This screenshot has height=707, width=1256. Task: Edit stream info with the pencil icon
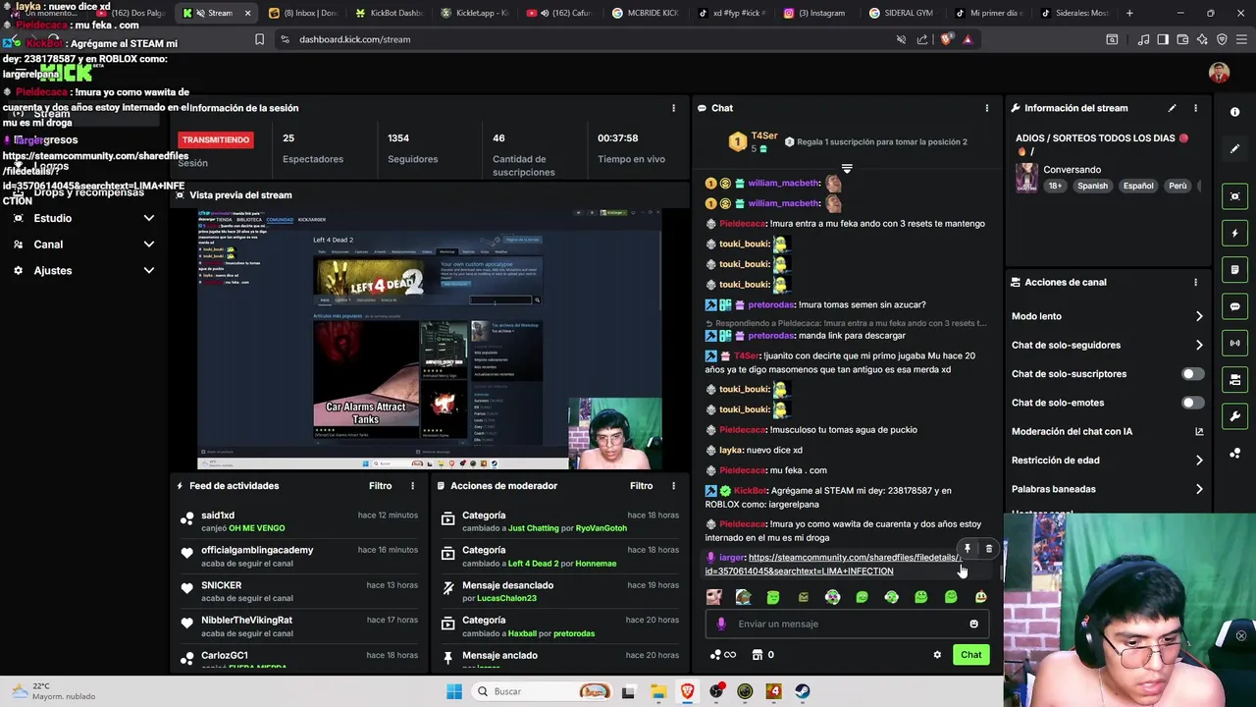point(1172,108)
